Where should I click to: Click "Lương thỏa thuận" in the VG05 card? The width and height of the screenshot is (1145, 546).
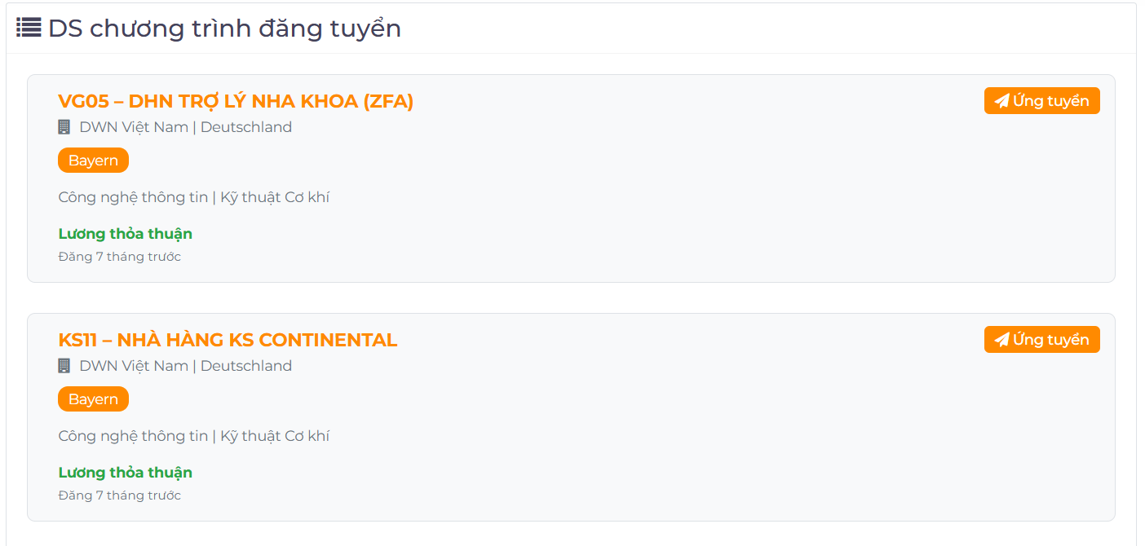[126, 234]
